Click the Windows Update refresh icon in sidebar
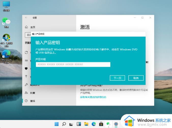The height and width of the screenshot is (128, 172). coord(26,52)
